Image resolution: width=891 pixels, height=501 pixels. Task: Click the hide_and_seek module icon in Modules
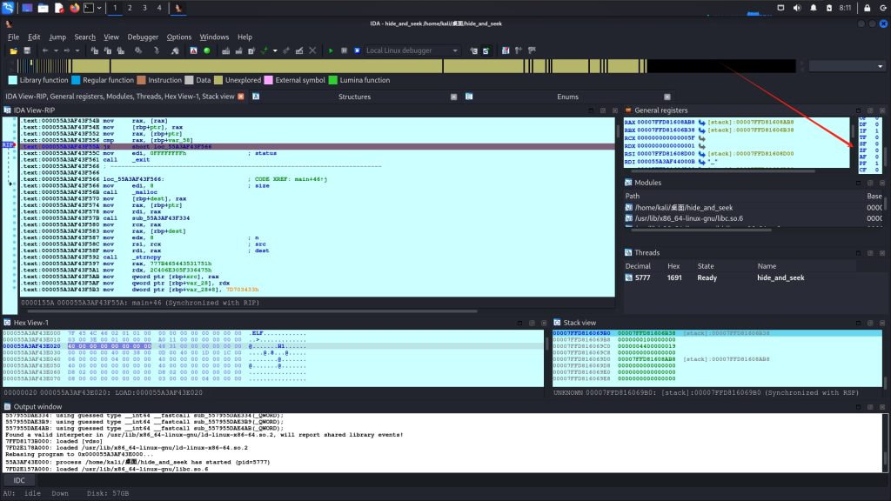tap(629, 207)
